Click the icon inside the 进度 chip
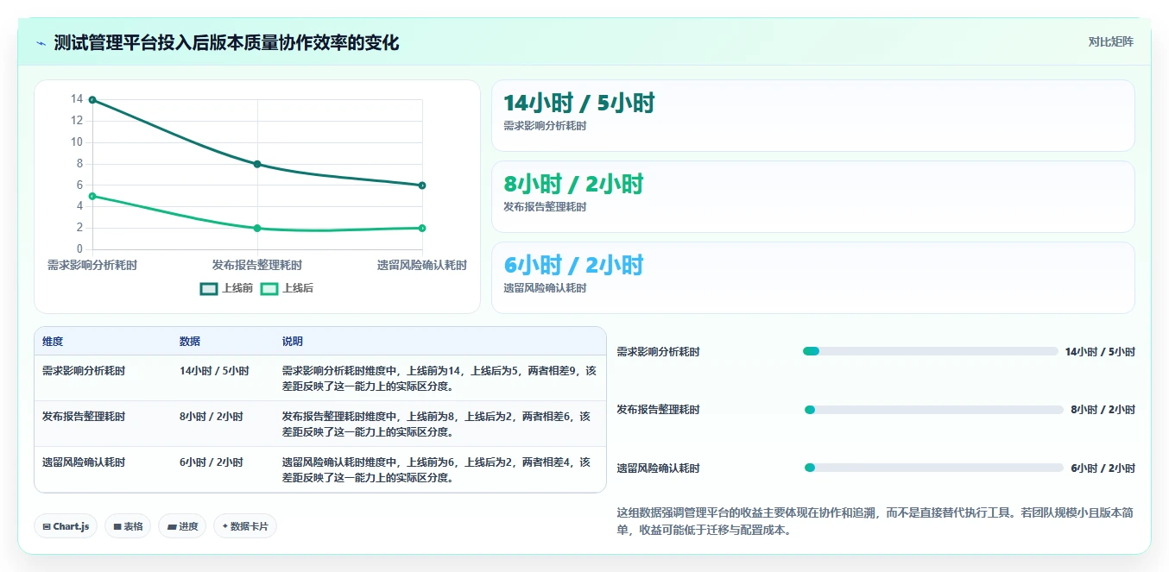Screen dimensions: 1169x572 [171, 526]
